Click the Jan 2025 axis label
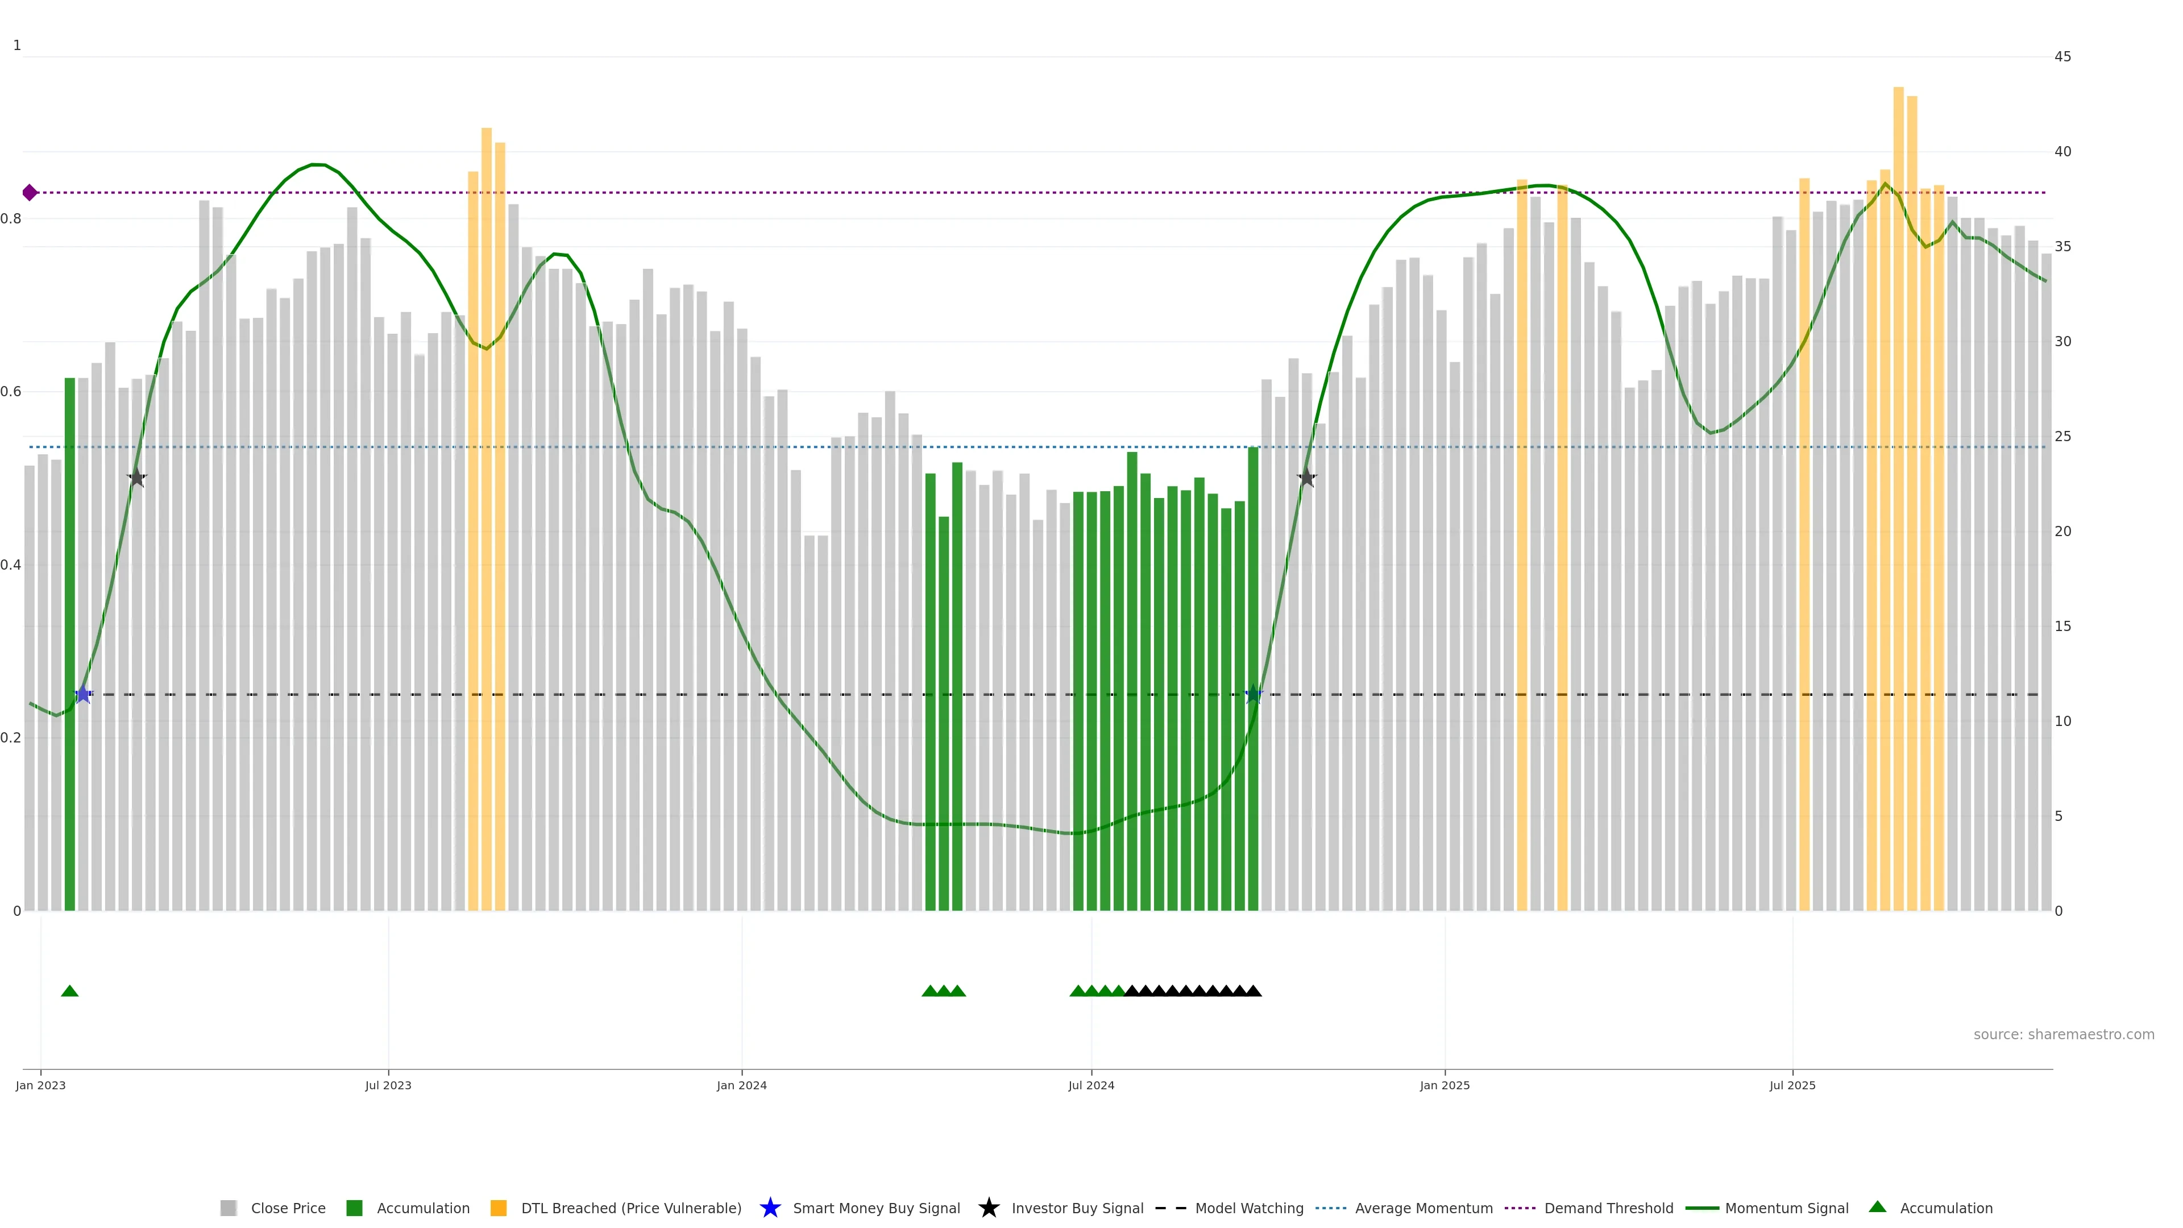2183x1228 pixels. coord(1444,1085)
